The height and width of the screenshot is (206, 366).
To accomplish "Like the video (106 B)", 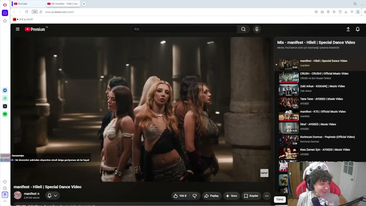I will [x=180, y=196].
